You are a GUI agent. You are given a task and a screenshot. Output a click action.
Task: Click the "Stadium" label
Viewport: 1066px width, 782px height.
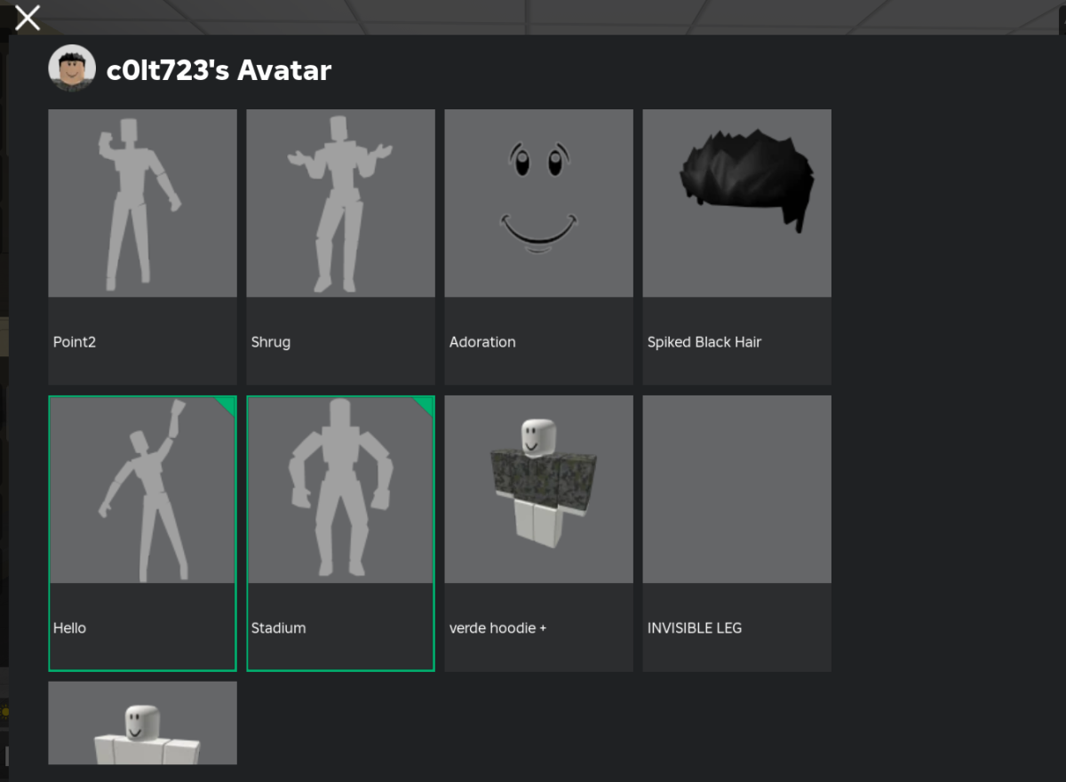(278, 628)
